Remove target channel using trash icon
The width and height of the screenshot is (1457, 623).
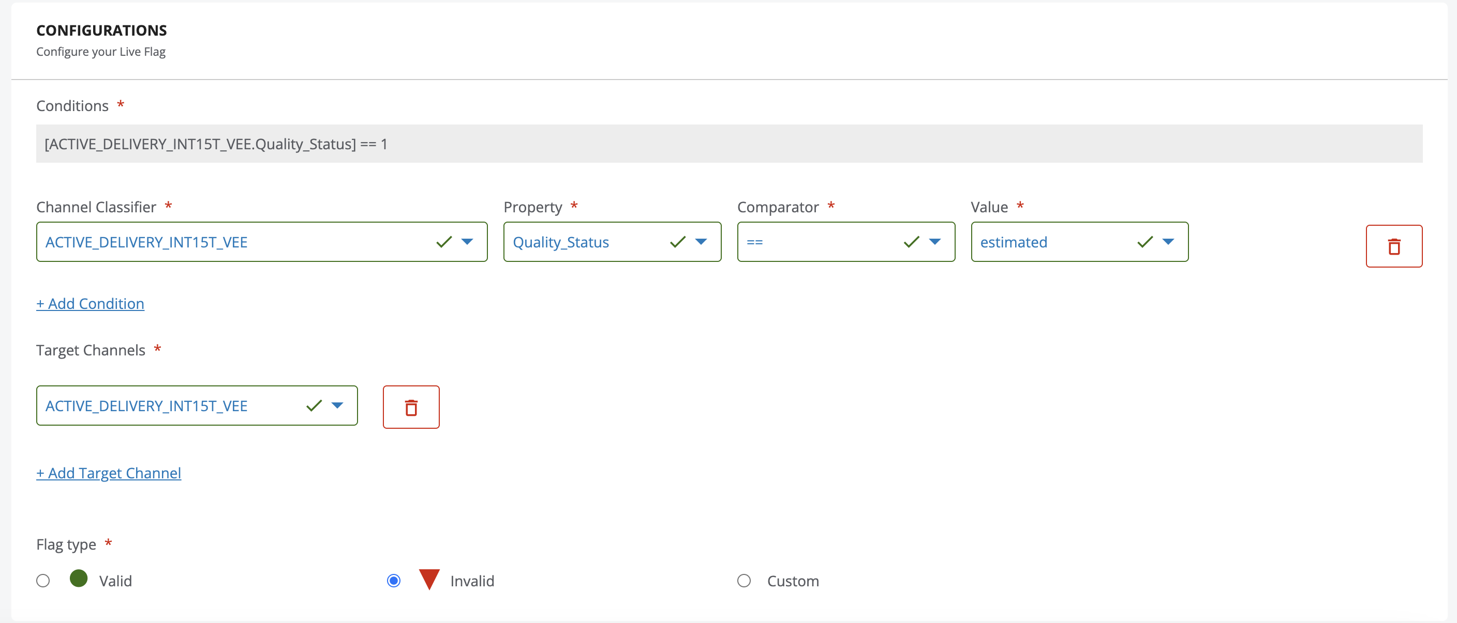click(x=411, y=407)
